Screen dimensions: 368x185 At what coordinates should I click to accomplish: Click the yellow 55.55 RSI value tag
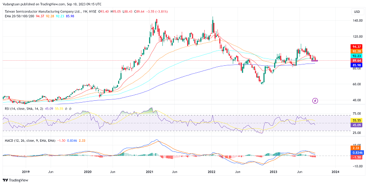pyautogui.click(x=356, y=119)
